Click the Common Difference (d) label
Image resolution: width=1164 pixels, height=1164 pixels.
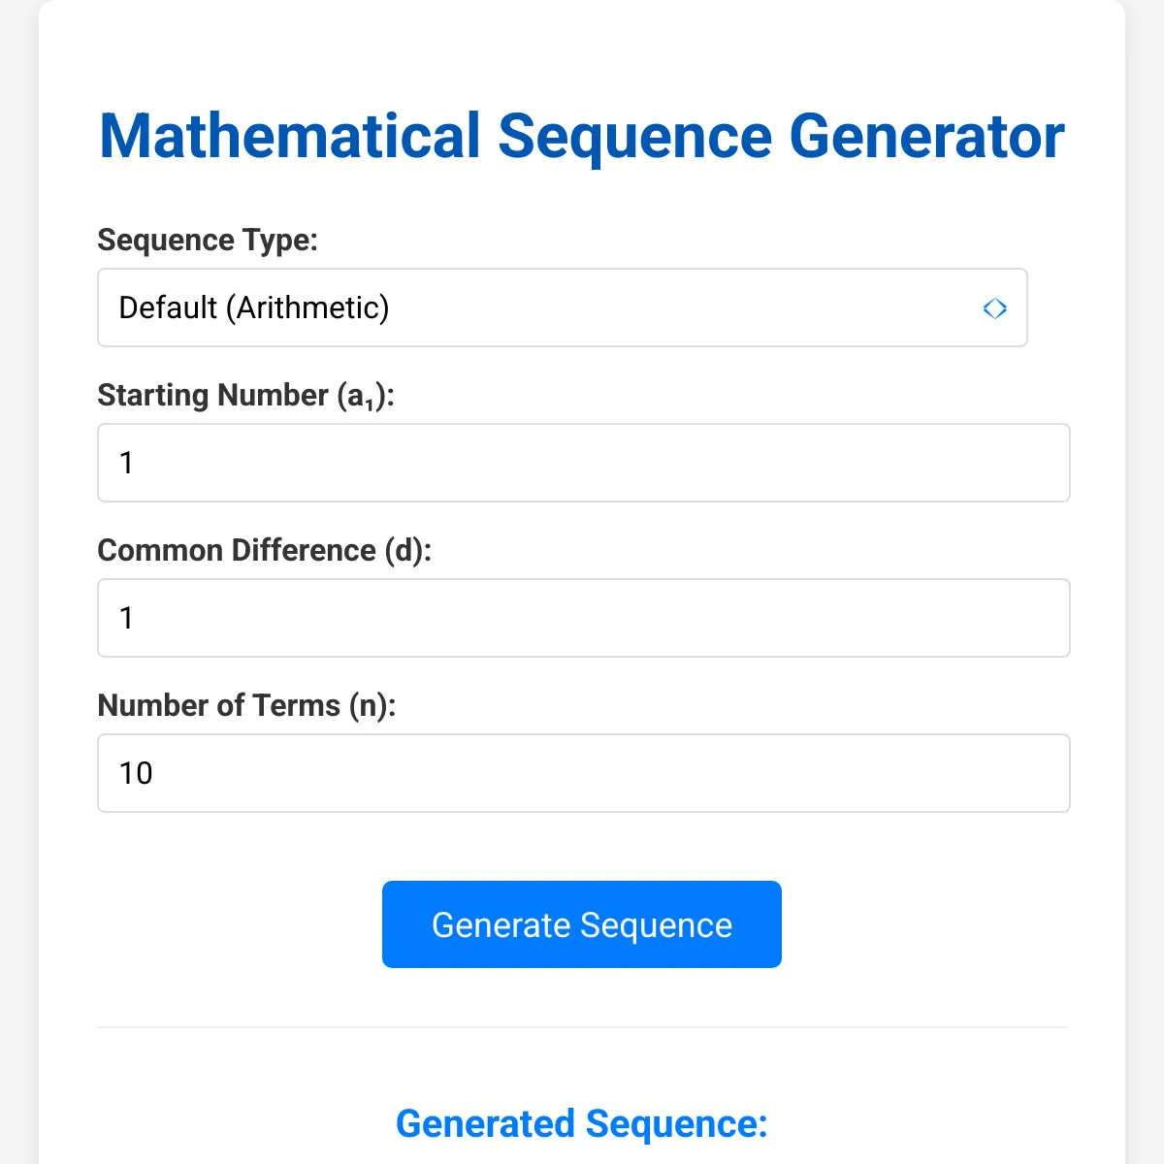267,550
